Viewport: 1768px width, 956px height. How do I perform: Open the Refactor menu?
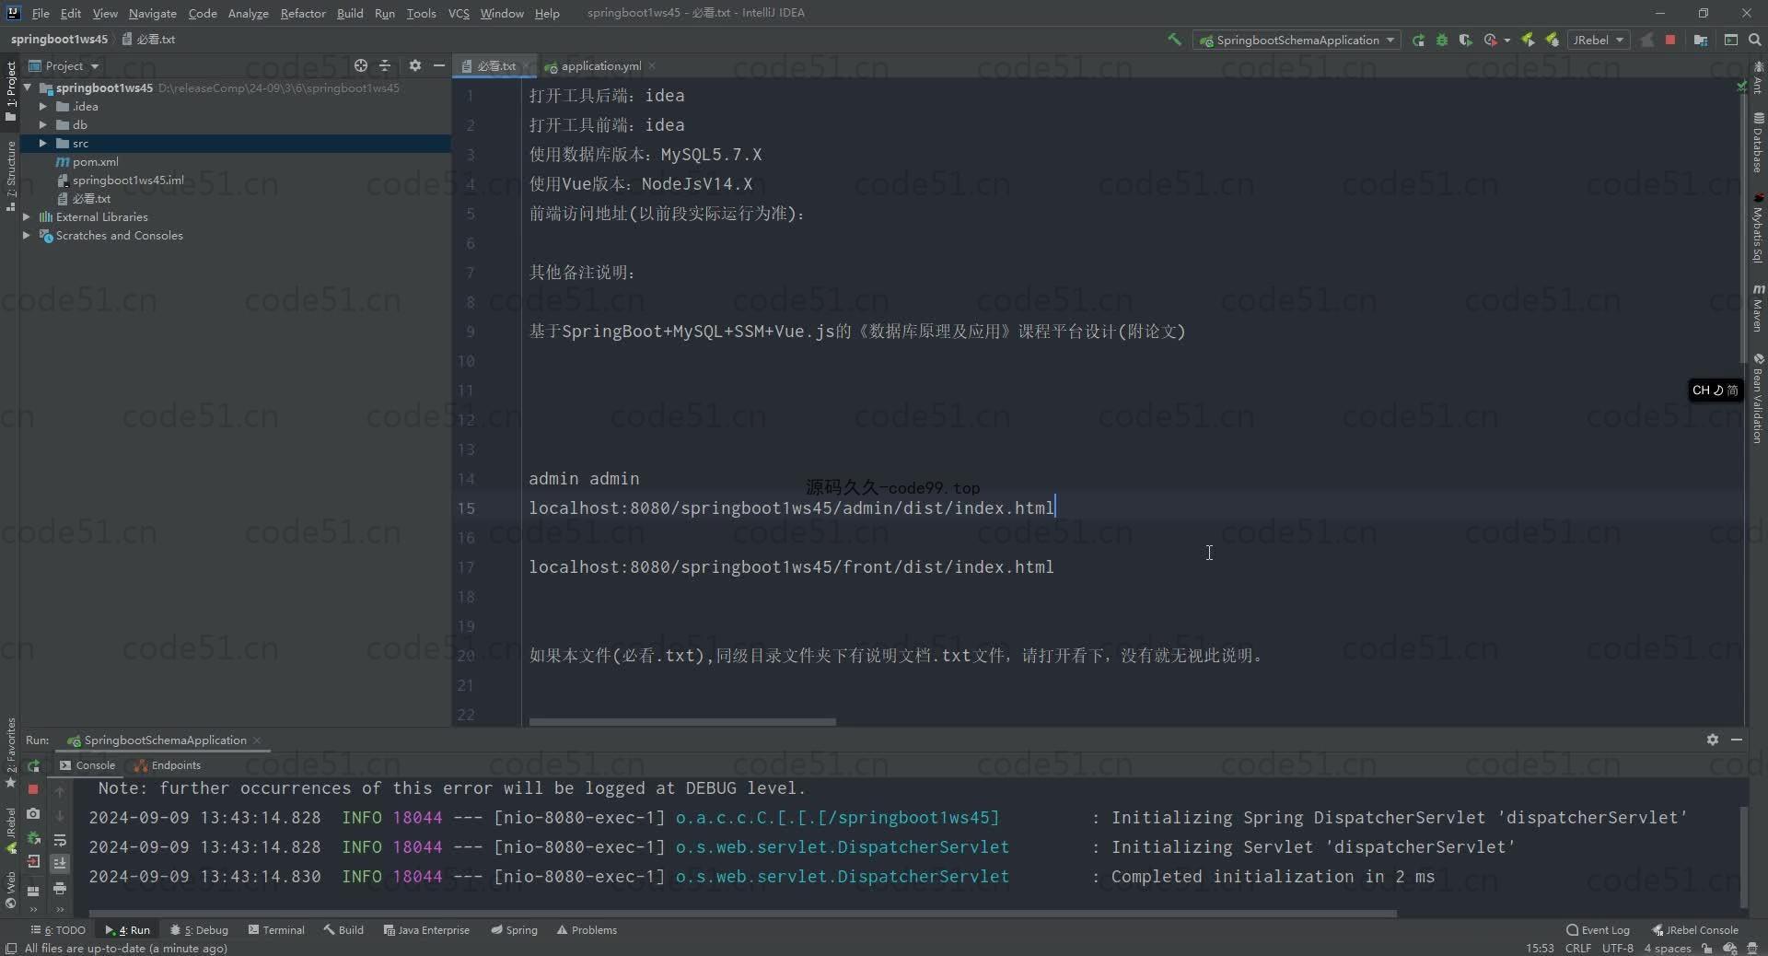point(303,13)
